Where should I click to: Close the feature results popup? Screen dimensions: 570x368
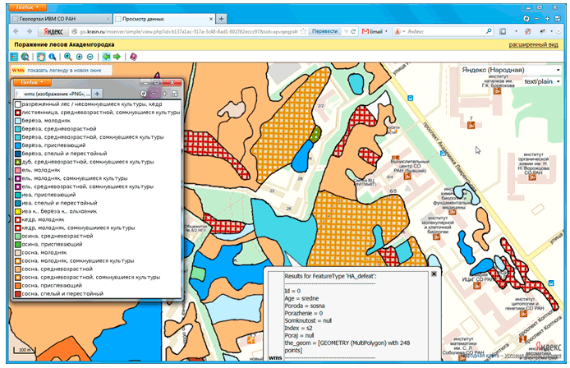[x=433, y=274]
